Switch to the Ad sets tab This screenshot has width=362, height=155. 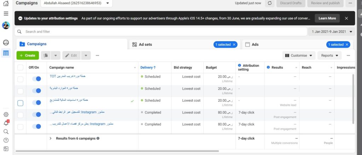point(145,45)
